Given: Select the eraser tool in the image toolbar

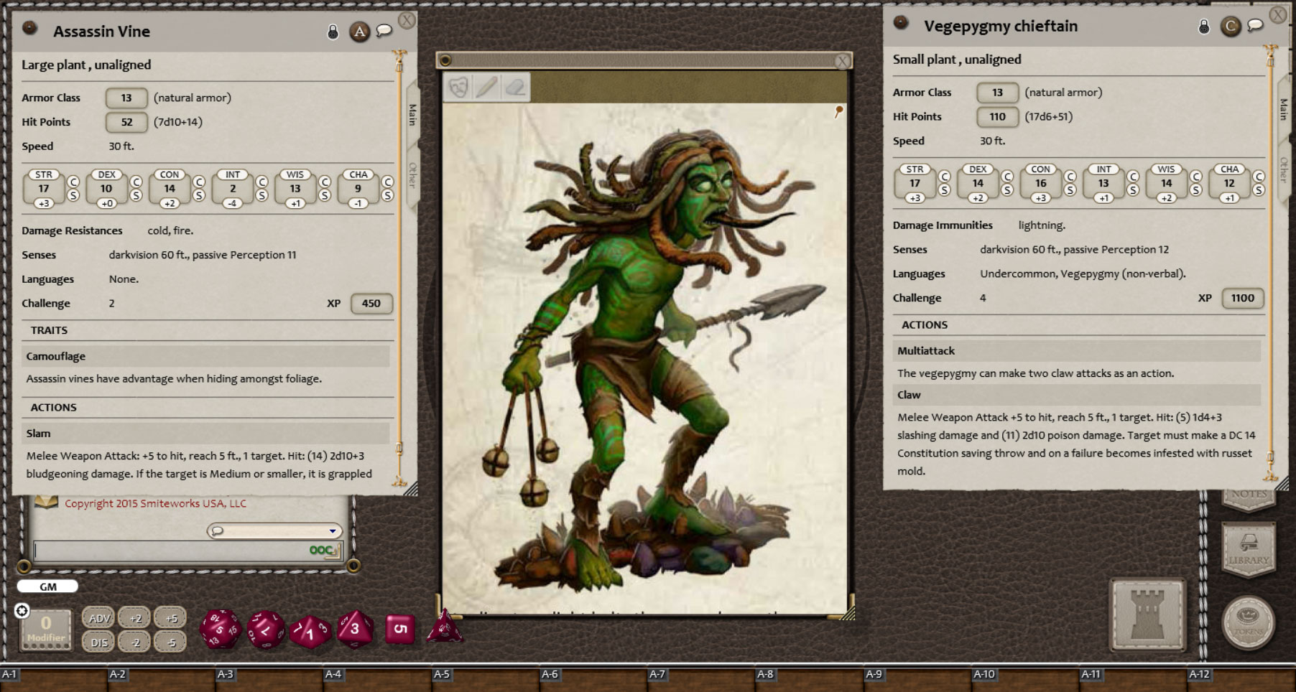Looking at the screenshot, I should pos(514,88).
